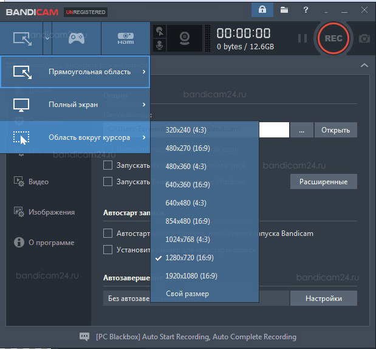376x349 pixels.
Task: Pick the 320x240 (4:3) size
Action: pos(205,130)
